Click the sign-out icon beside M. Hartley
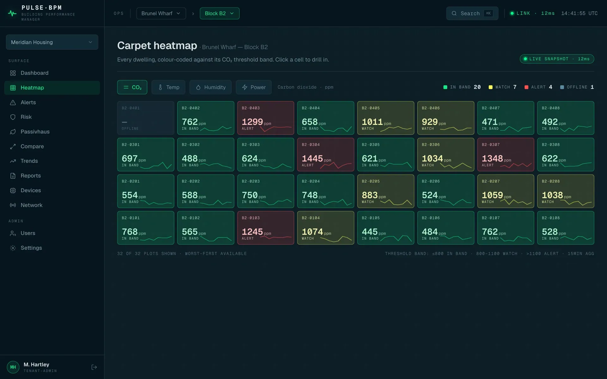 [x=94, y=367]
